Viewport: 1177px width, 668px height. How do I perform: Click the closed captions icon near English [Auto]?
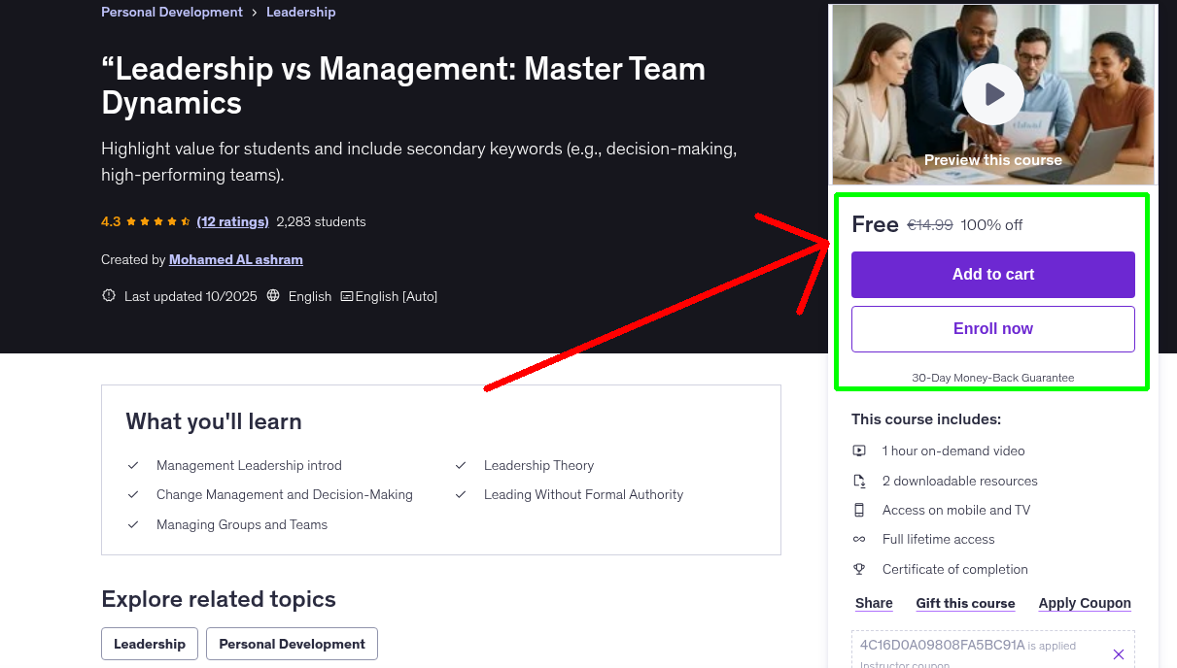346,295
